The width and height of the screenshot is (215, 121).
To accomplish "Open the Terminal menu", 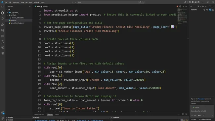I will coord(36,2).
